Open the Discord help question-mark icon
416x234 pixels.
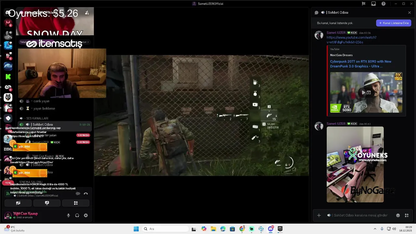coord(383,4)
